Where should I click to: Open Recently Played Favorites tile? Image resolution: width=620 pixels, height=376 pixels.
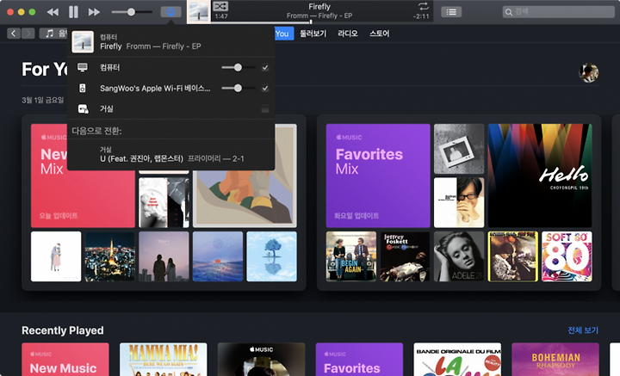pos(359,360)
